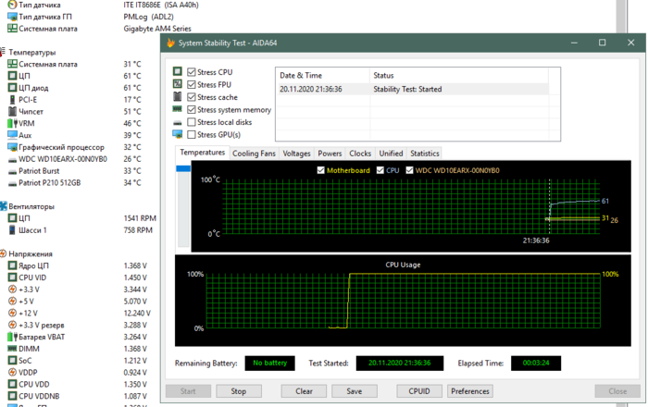Hide CPU line in temperature graph
This screenshot has height=407, width=648.
[x=380, y=170]
